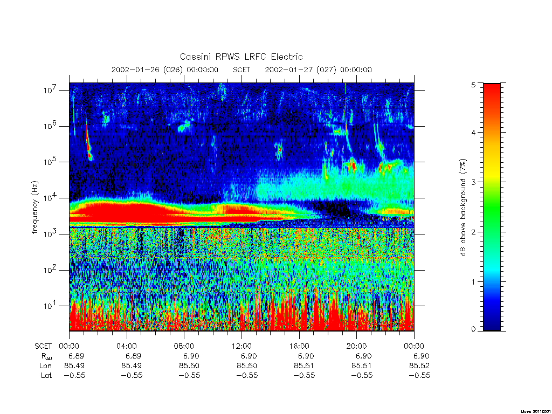Click the small footer stamp text at bottom-right
Screen dimensions: 552x414
[x=535, y=411]
